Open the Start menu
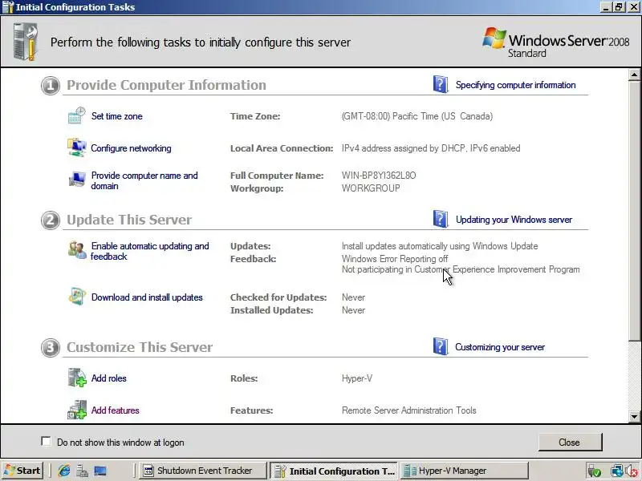The height and width of the screenshot is (481, 642). [22, 471]
